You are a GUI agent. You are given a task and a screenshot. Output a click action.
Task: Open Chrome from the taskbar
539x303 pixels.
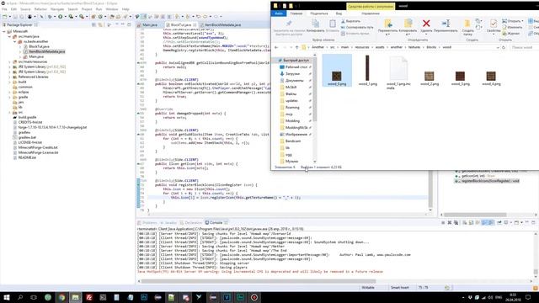tap(61, 297)
